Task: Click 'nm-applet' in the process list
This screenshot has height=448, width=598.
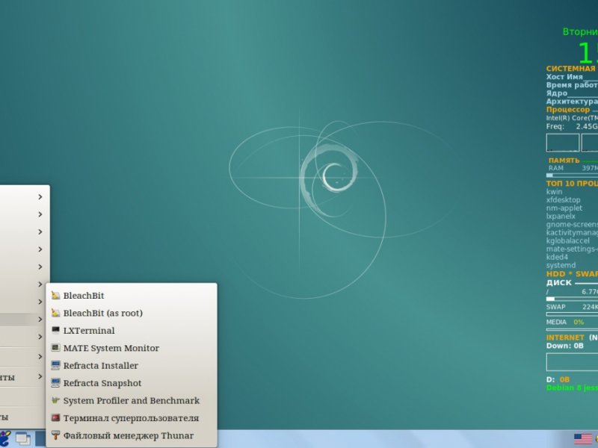Action: point(564,208)
